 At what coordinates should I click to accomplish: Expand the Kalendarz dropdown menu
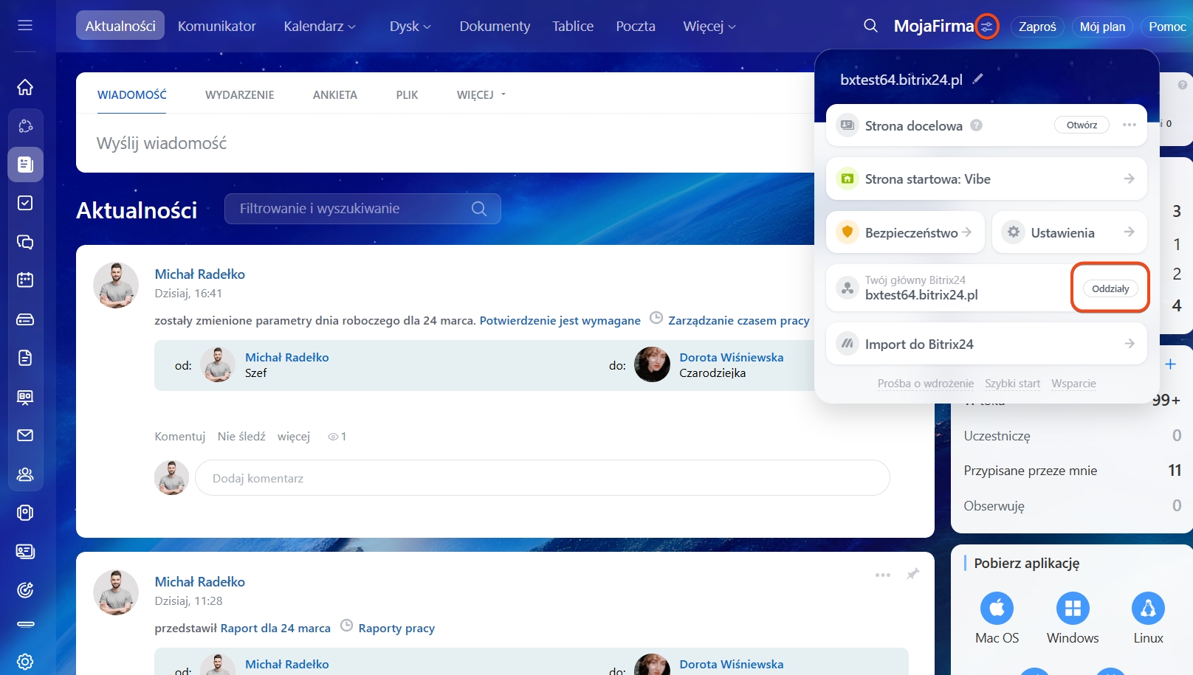coord(320,27)
